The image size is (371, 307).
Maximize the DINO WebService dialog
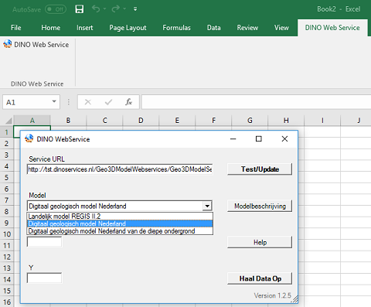[259, 139]
